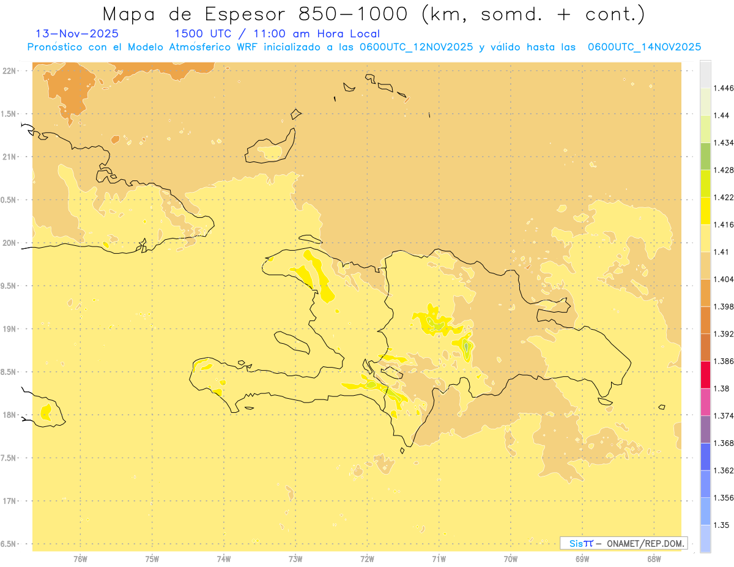This screenshot has height=567, width=734.
Task: Select the grey legend swatch above 1.446
Action: (705, 74)
